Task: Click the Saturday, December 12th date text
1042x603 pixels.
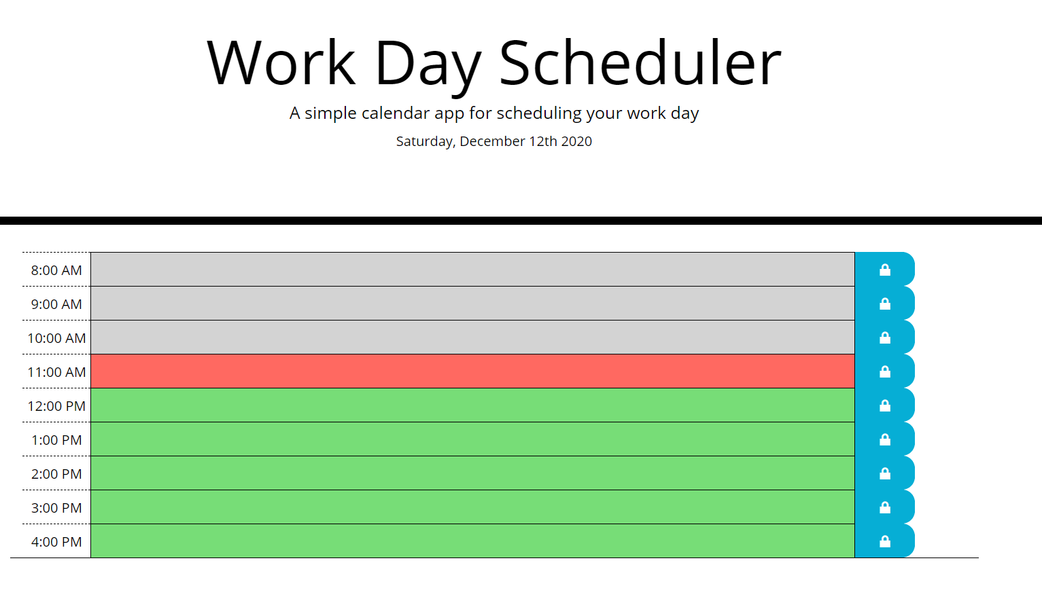Action: [493, 141]
